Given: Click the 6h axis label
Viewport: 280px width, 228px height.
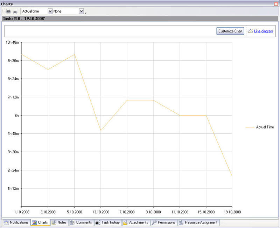Looking at the screenshot, I should (x=16, y=116).
